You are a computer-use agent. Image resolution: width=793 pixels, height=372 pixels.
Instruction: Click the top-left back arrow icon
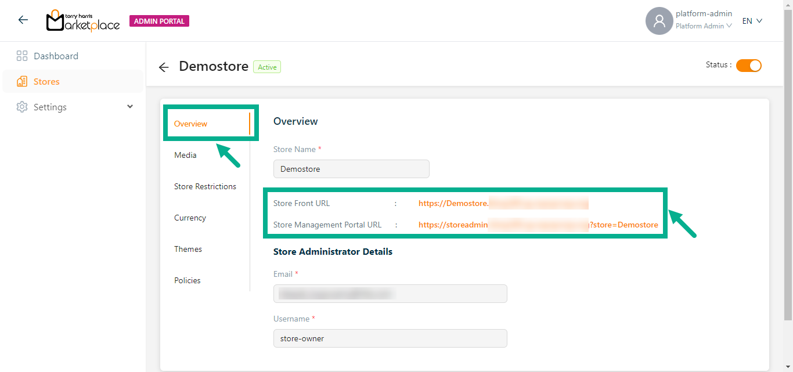pos(23,20)
